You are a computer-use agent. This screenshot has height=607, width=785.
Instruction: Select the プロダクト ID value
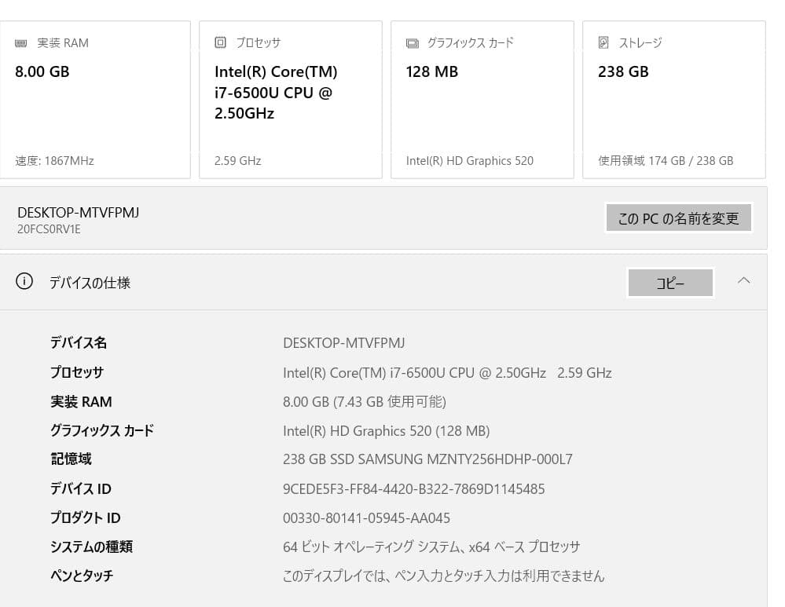click(366, 517)
